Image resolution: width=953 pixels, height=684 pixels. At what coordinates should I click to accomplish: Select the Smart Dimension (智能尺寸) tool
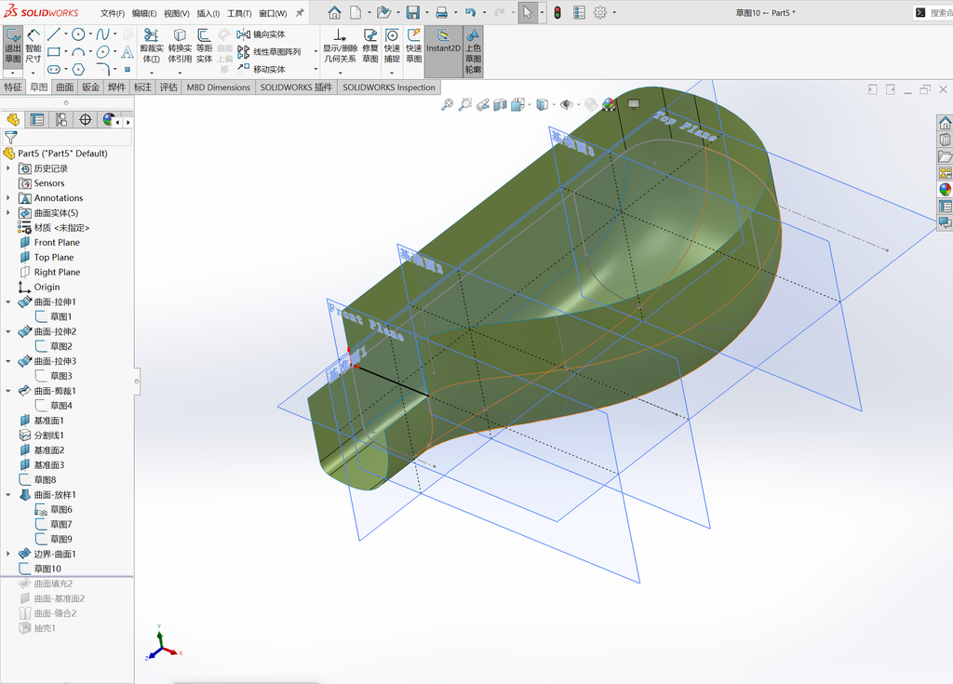[x=34, y=47]
